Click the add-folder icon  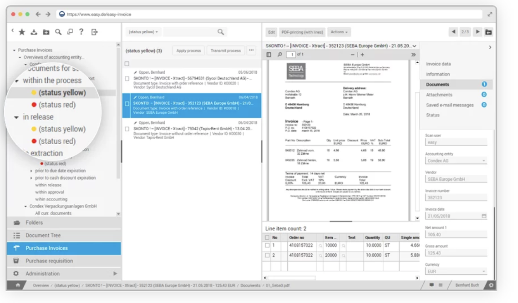(x=47, y=32)
